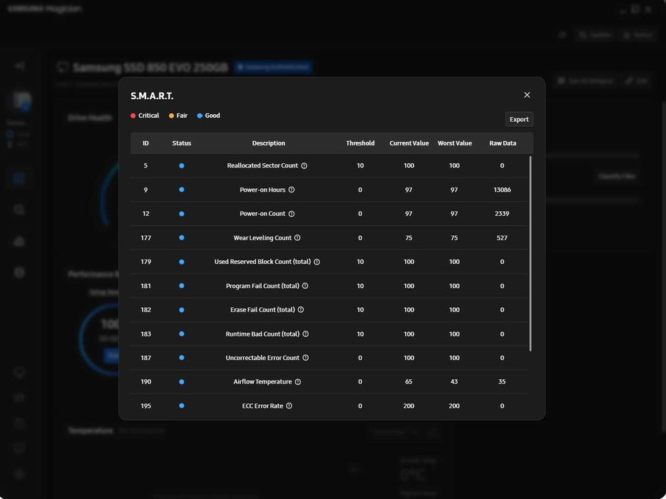Close the S.M.A.R.T. dialog
Image resolution: width=666 pixels, height=499 pixels.
tap(527, 95)
